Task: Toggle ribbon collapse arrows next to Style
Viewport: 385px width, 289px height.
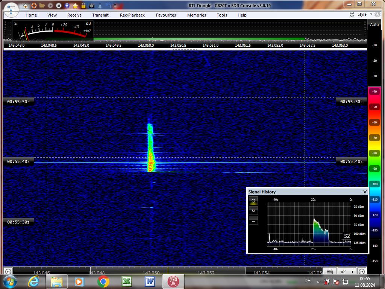Action: tap(352, 15)
